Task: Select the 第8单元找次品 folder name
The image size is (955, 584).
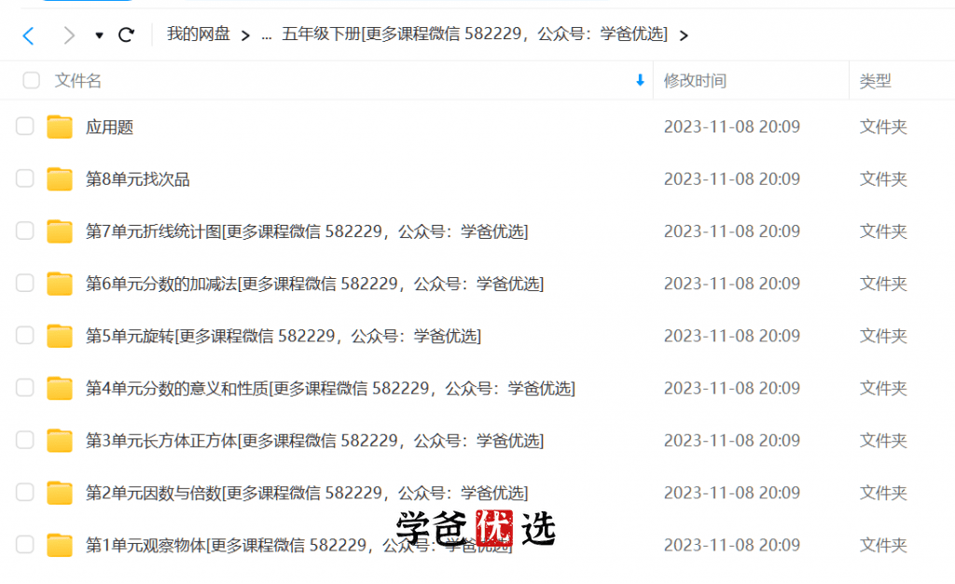Action: (x=138, y=179)
